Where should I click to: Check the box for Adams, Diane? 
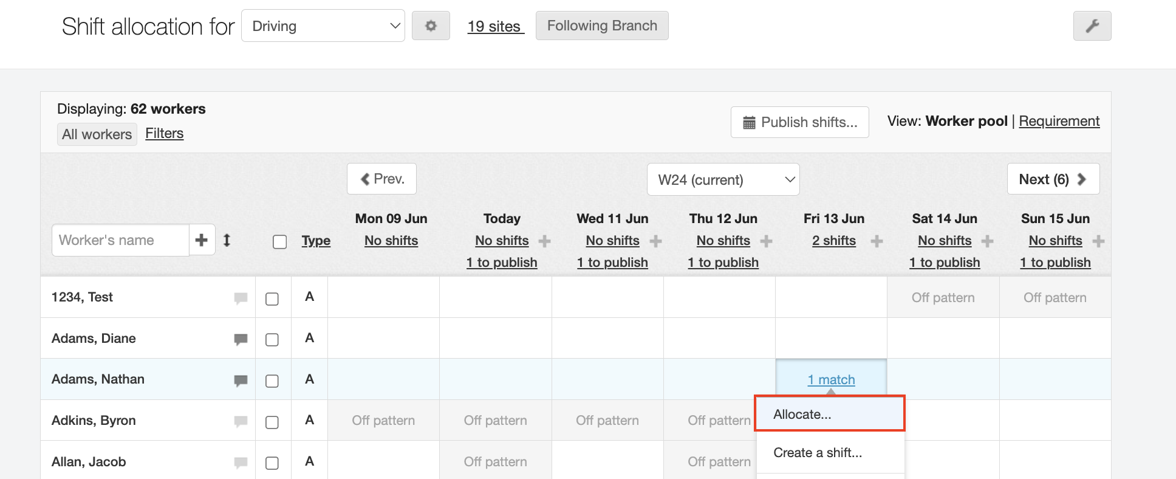(272, 339)
